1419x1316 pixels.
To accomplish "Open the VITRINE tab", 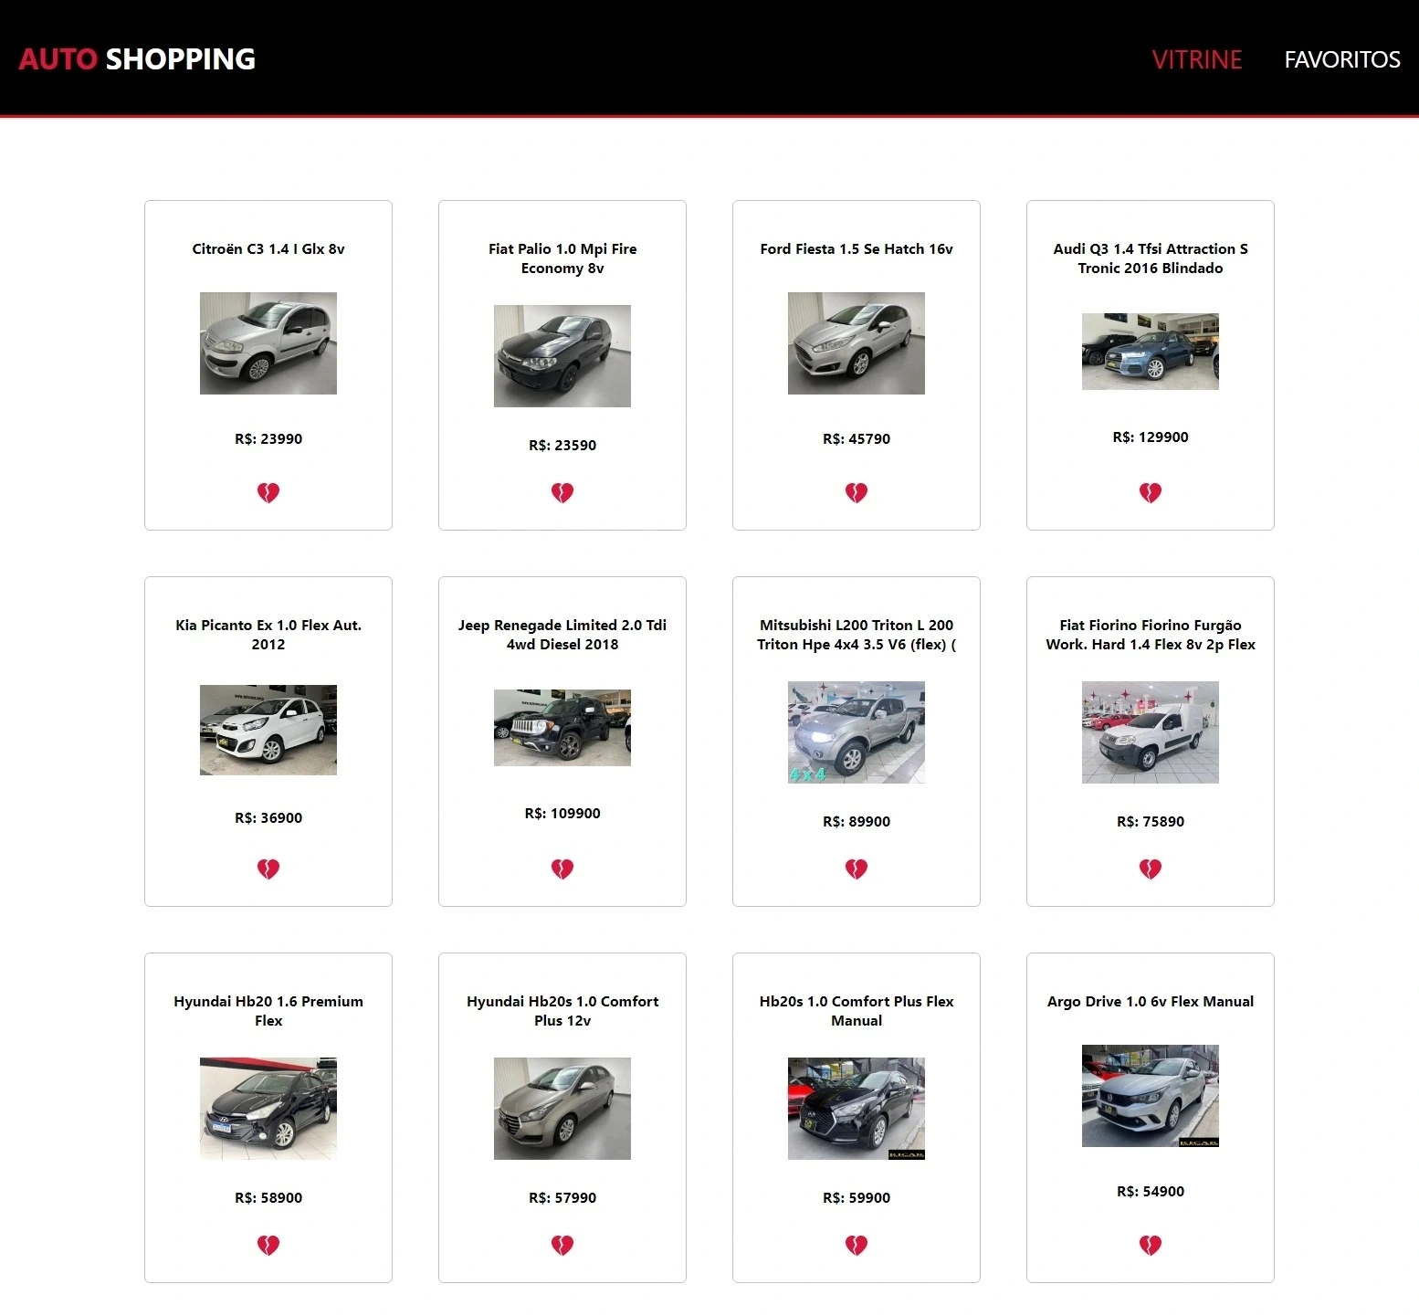I will click(1197, 59).
